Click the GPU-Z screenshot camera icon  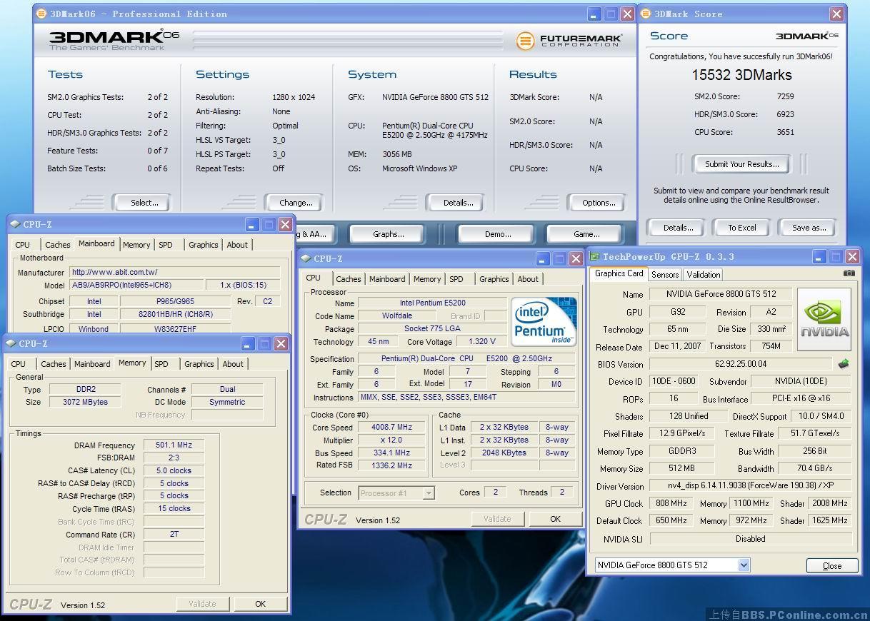pyautogui.click(x=849, y=273)
